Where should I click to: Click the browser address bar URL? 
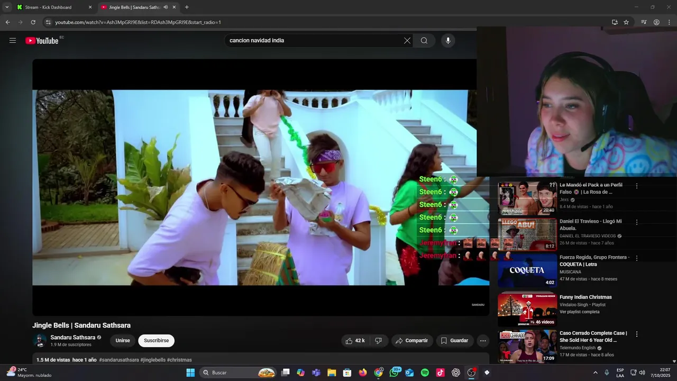138,22
